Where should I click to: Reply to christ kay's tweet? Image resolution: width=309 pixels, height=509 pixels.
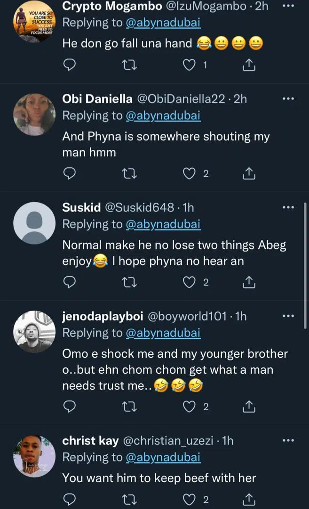pyautogui.click(x=70, y=499)
